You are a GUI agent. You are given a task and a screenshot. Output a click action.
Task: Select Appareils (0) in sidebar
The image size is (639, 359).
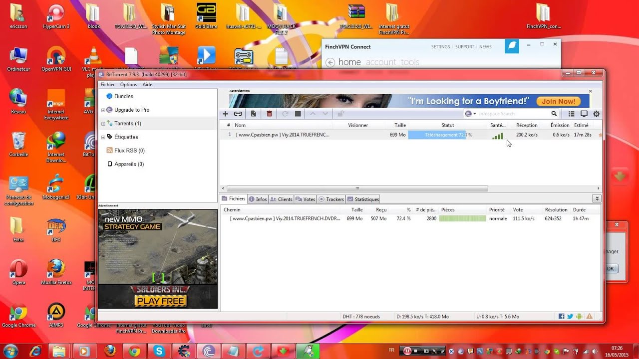129,164
